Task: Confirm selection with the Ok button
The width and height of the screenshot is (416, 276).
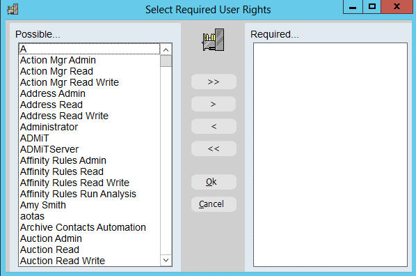Action: 214,182
